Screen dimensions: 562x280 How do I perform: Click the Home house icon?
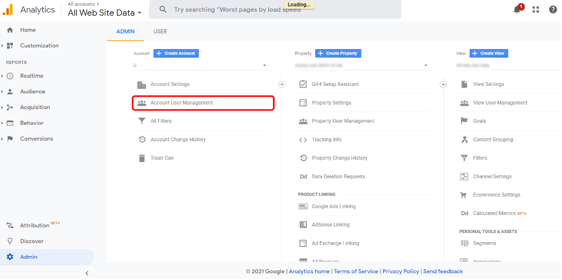coord(10,30)
